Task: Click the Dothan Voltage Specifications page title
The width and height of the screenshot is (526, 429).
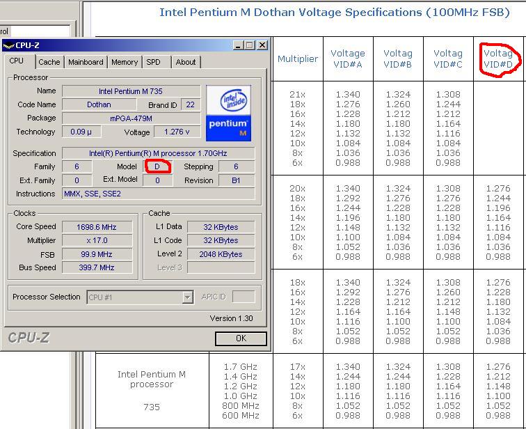Action: point(335,13)
